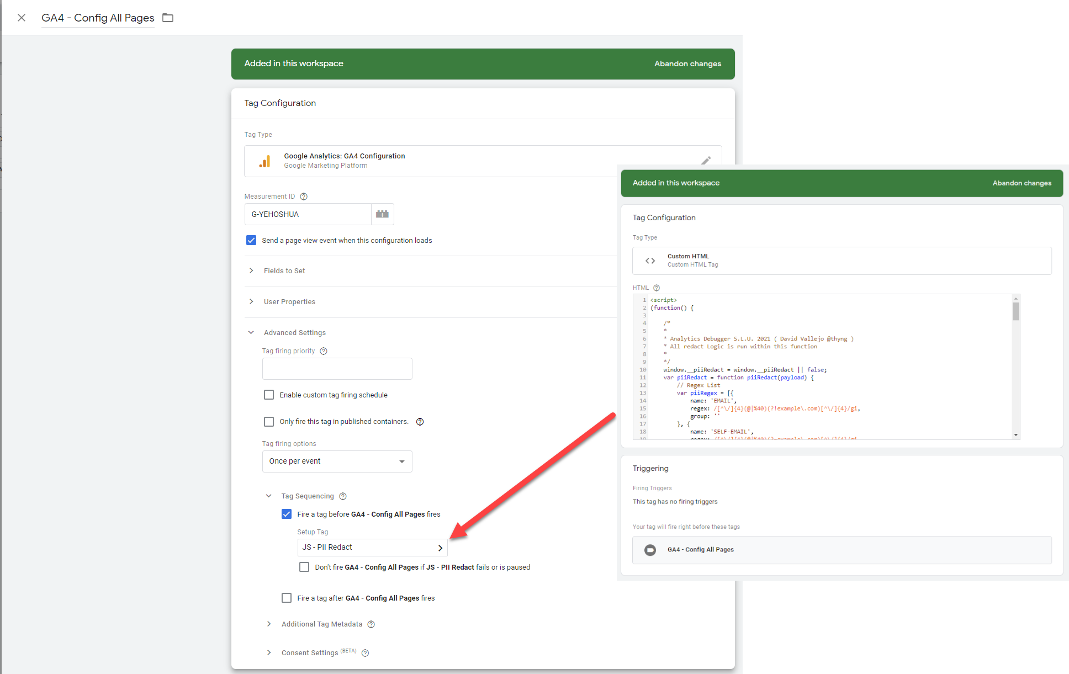The width and height of the screenshot is (1069, 674).
Task: Expand the User Properties section
Action: click(289, 301)
